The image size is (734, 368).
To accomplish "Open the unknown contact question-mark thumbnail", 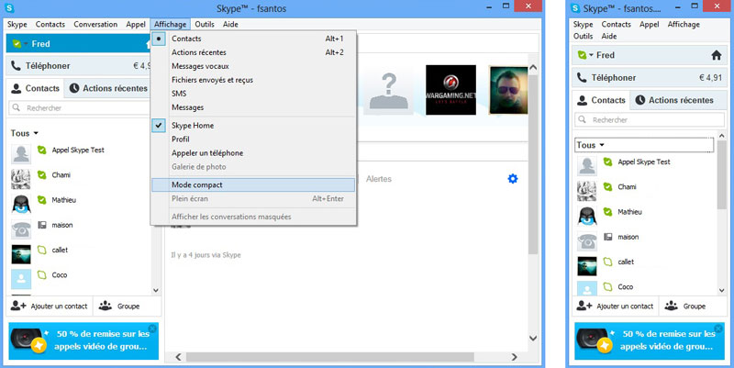I will (388, 90).
